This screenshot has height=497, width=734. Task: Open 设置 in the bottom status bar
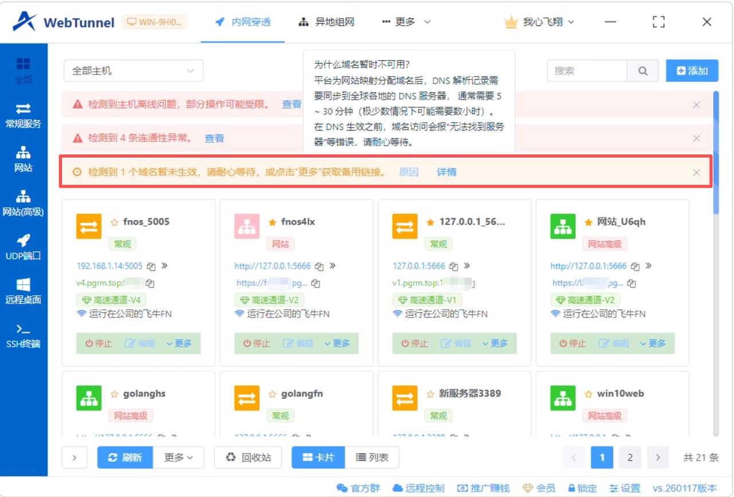point(625,488)
